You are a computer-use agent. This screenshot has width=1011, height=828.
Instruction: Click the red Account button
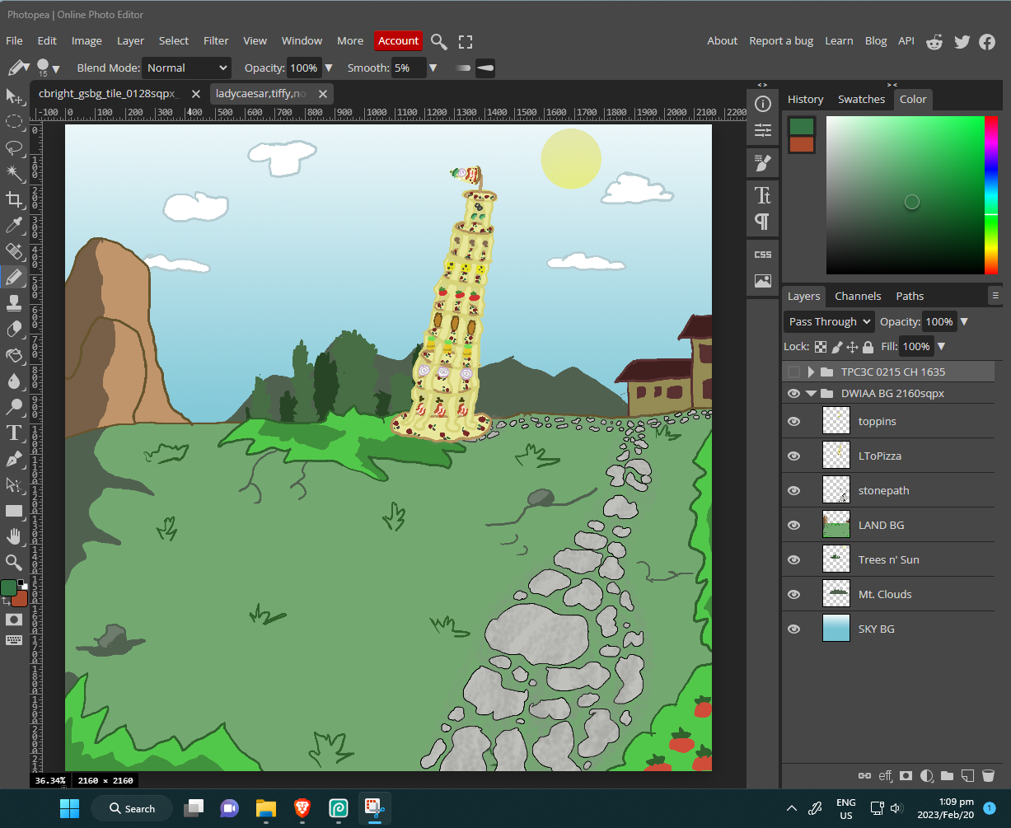pyautogui.click(x=399, y=40)
